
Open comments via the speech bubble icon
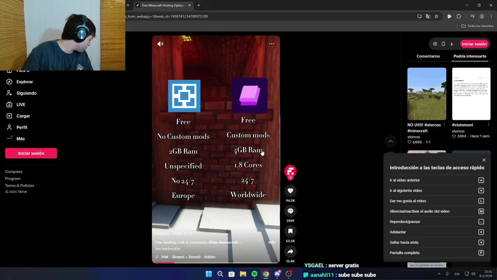[290, 211]
